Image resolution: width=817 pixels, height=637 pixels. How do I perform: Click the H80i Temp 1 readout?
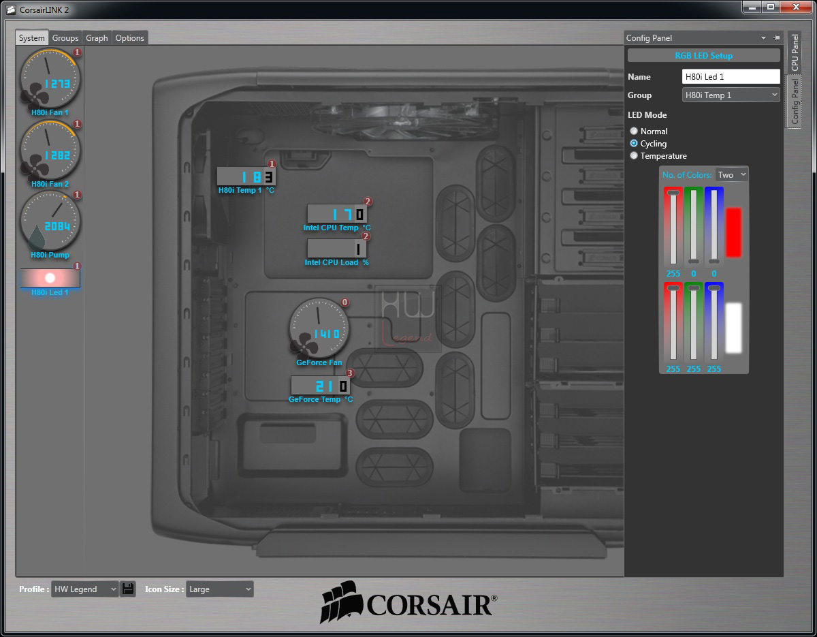pos(246,176)
